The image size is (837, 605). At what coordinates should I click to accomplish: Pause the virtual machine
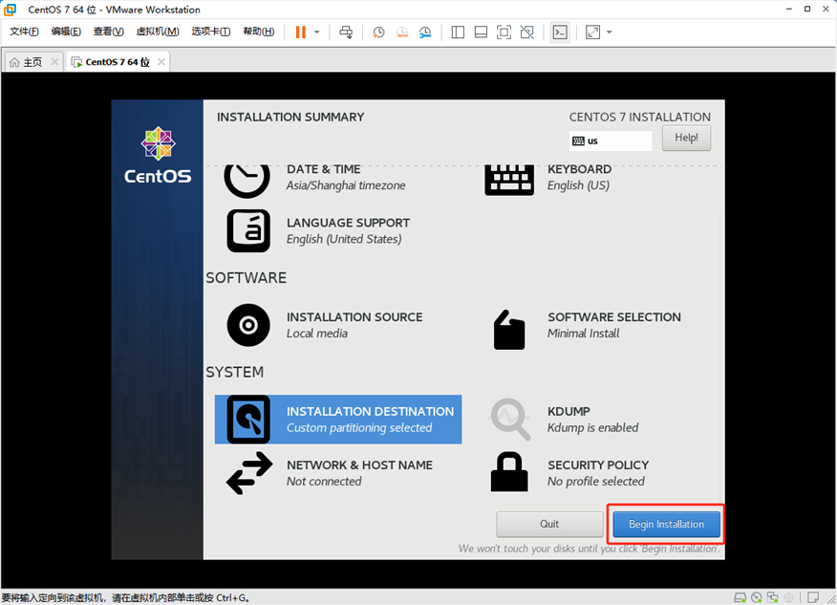(301, 32)
